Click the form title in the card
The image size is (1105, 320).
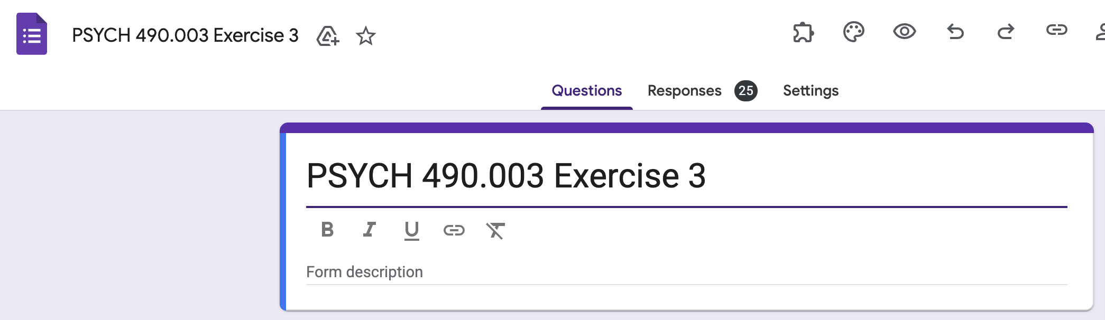[506, 176]
